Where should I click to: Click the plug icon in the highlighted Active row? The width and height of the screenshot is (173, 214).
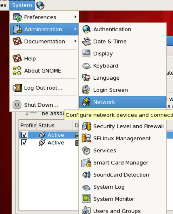pyautogui.click(x=42, y=135)
